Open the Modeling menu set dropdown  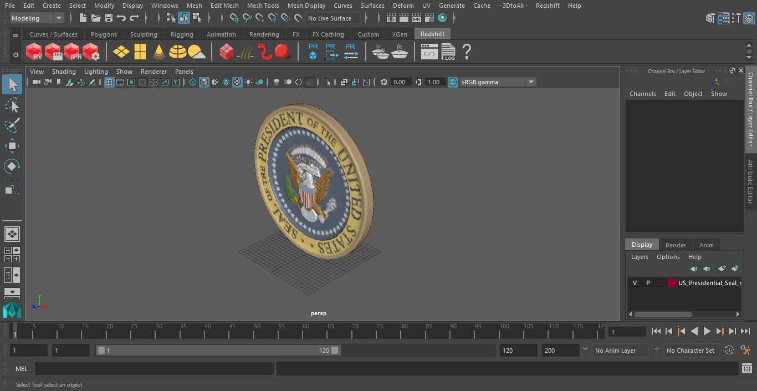point(37,18)
